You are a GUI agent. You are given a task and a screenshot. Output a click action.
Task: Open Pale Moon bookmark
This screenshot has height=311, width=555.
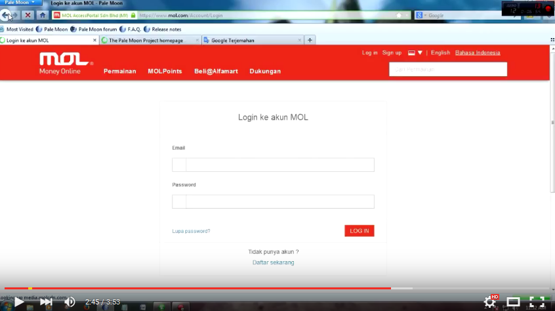click(x=52, y=30)
